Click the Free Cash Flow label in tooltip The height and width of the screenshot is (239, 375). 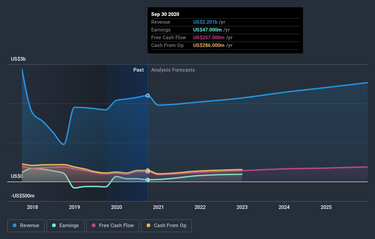click(169, 37)
